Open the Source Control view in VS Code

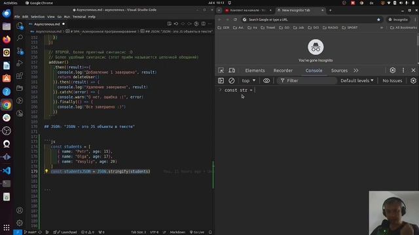click(x=20, y=51)
